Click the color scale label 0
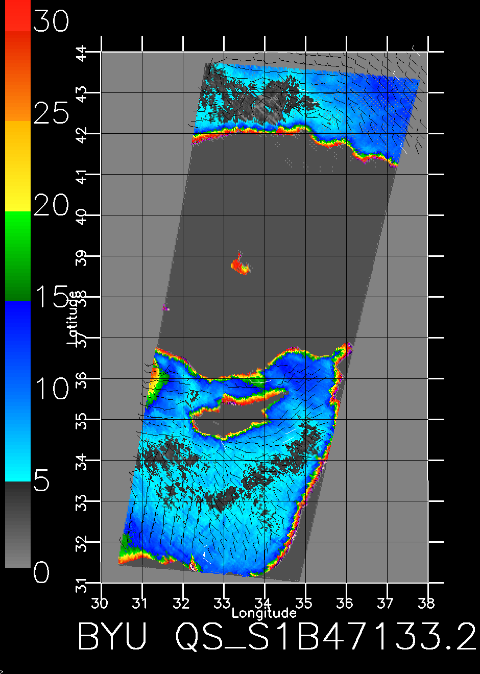The image size is (480, 674). pyautogui.click(x=41, y=572)
